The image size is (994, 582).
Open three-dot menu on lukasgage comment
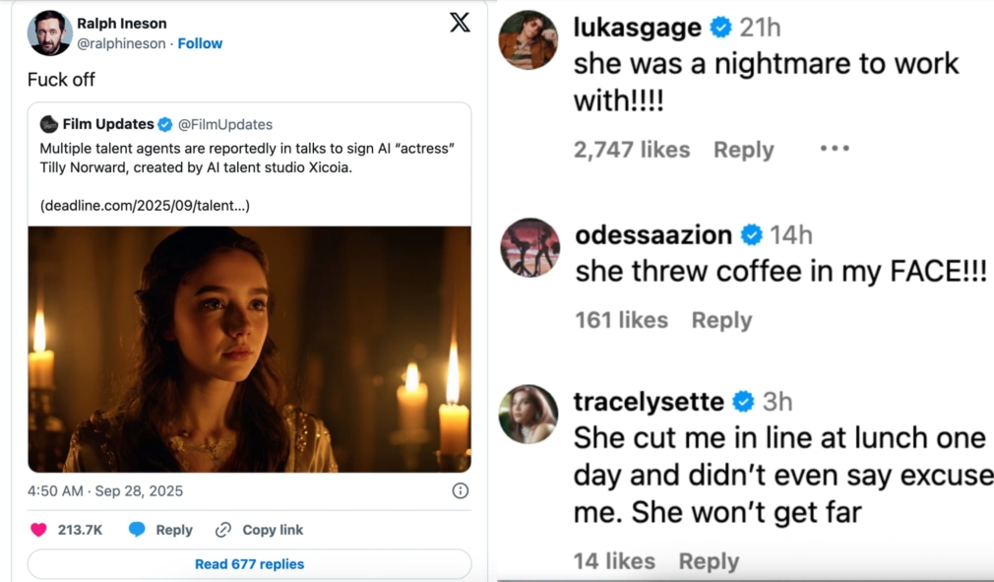tap(834, 149)
